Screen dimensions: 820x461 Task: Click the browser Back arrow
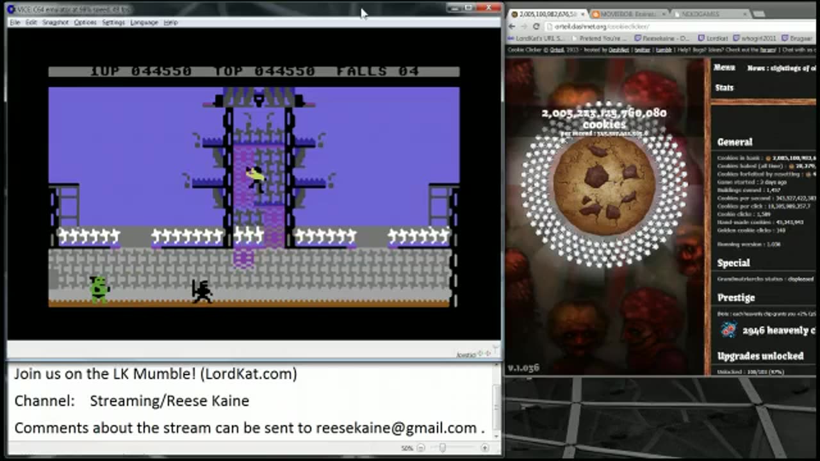pyautogui.click(x=512, y=27)
